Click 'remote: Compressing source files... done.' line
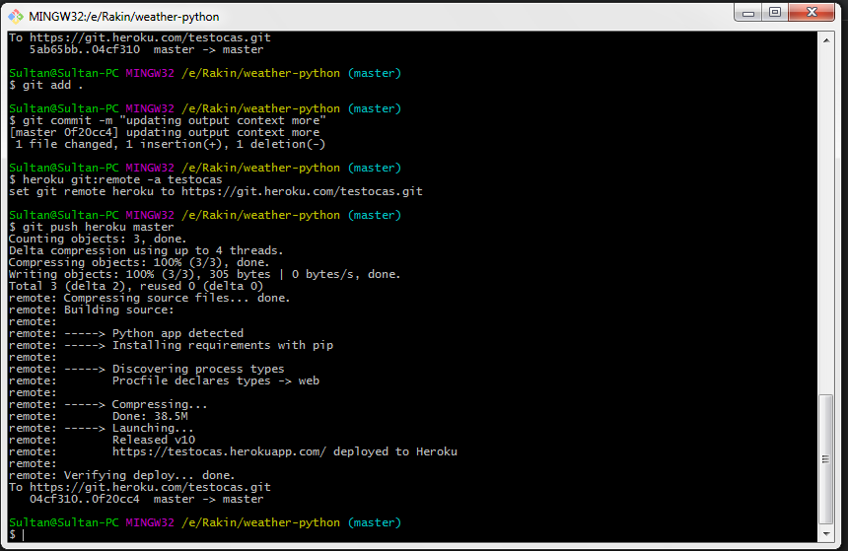 [149, 299]
